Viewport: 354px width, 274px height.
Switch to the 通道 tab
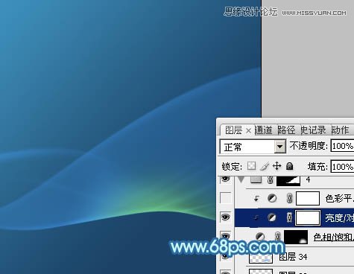pyautogui.click(x=264, y=130)
